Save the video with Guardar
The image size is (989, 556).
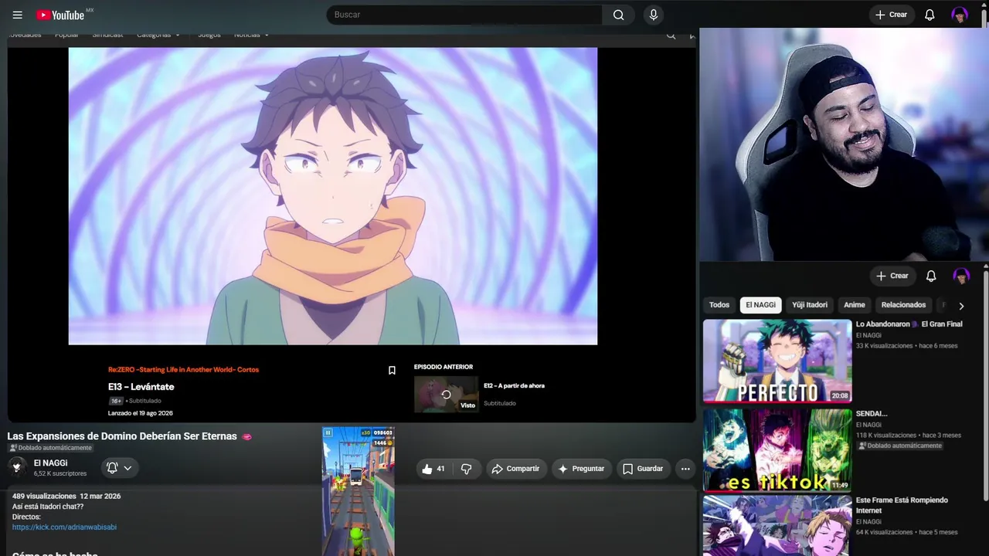pyautogui.click(x=643, y=469)
